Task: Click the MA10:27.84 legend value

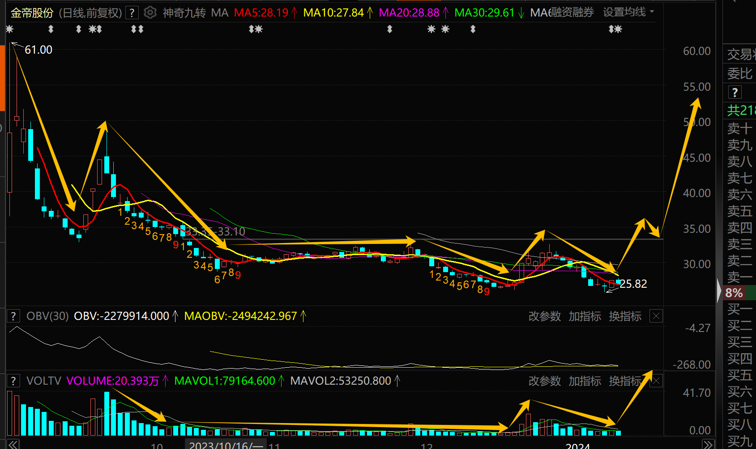Action: tap(333, 13)
